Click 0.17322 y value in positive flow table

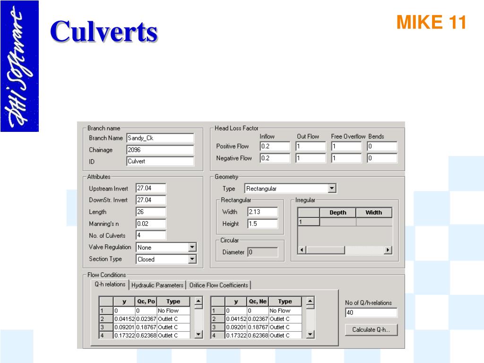pos(124,335)
